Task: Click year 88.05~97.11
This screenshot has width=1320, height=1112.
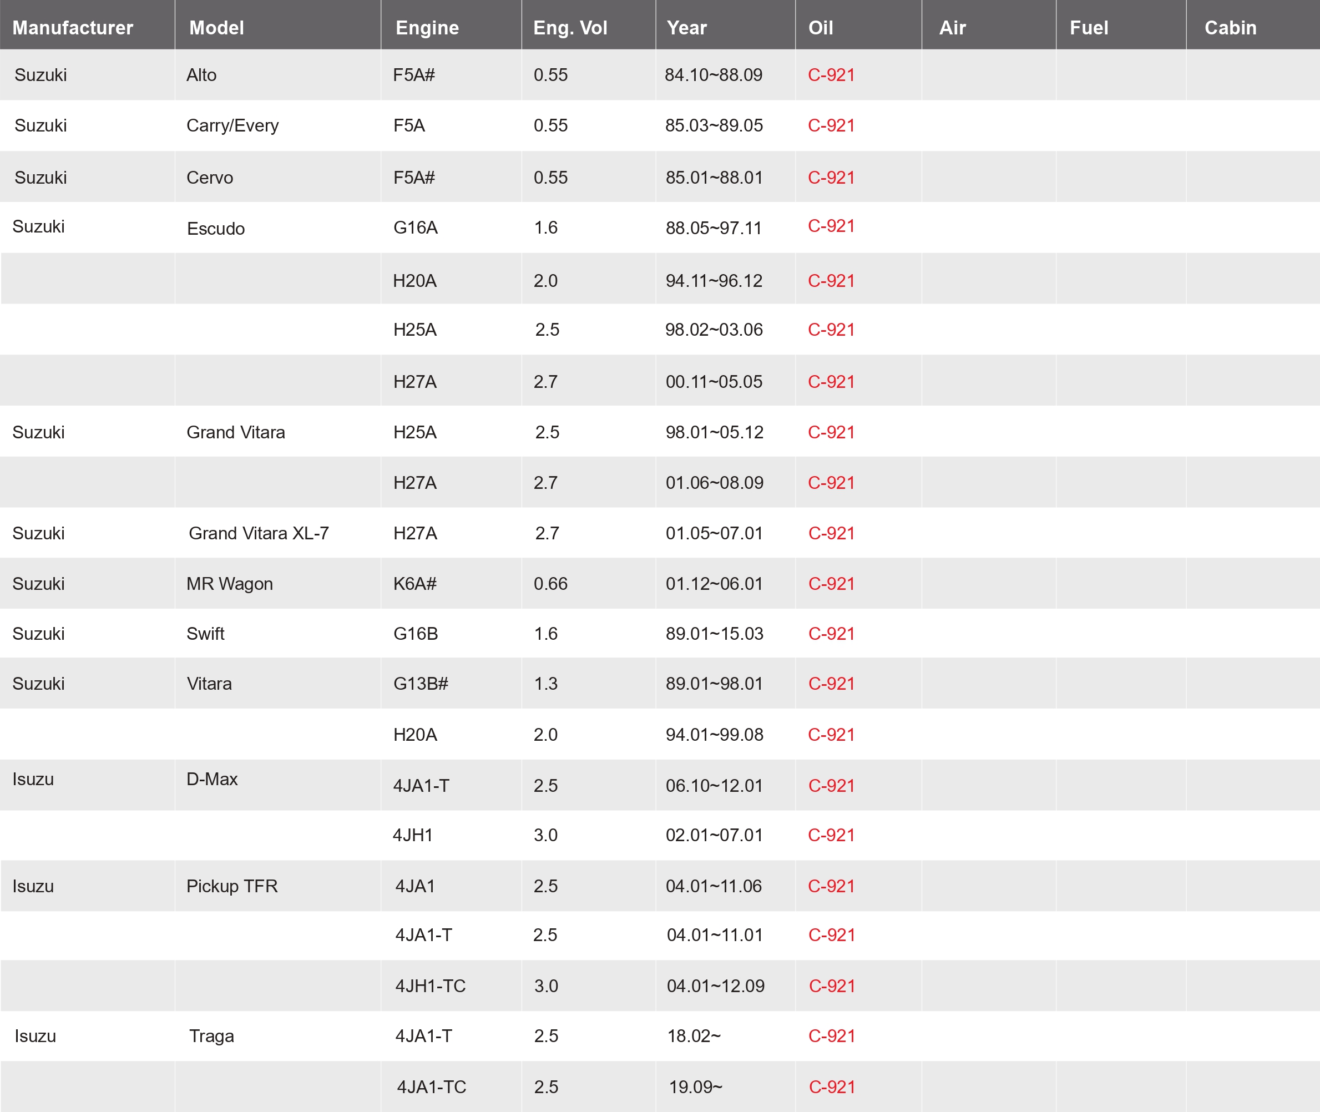Action: 713,228
